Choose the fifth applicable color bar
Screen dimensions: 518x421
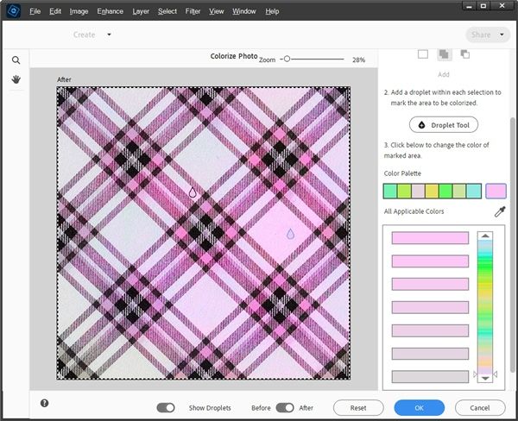430,330
